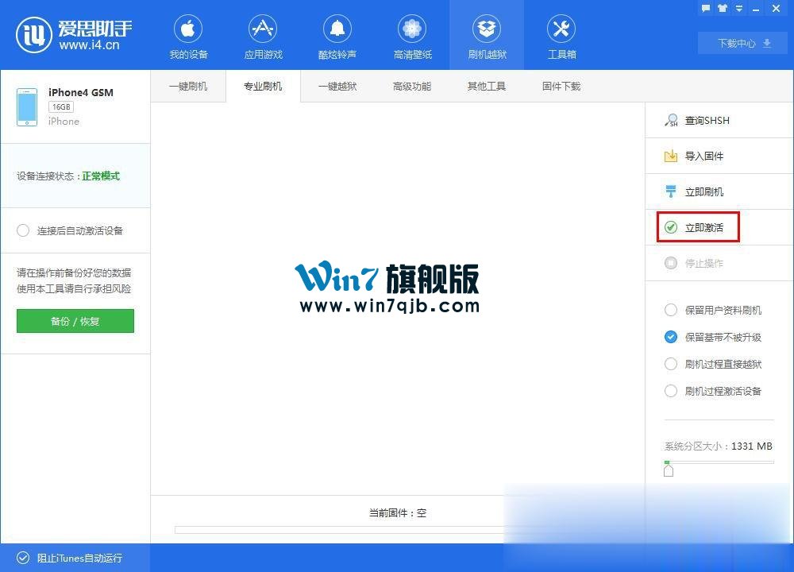Click 导入固件 label
This screenshot has width=794, height=572.
(703, 156)
